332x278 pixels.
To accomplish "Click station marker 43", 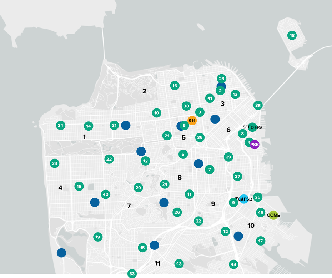I will click(179, 264).
